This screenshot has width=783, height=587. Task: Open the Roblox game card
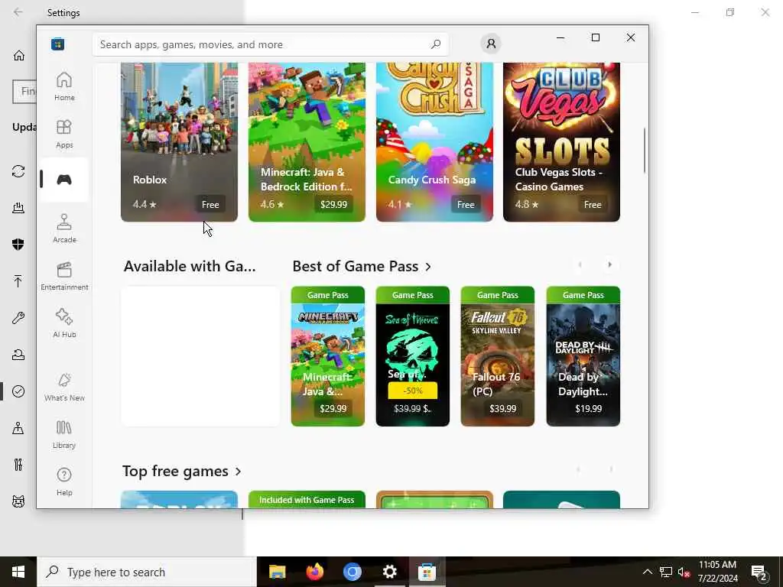click(179, 142)
